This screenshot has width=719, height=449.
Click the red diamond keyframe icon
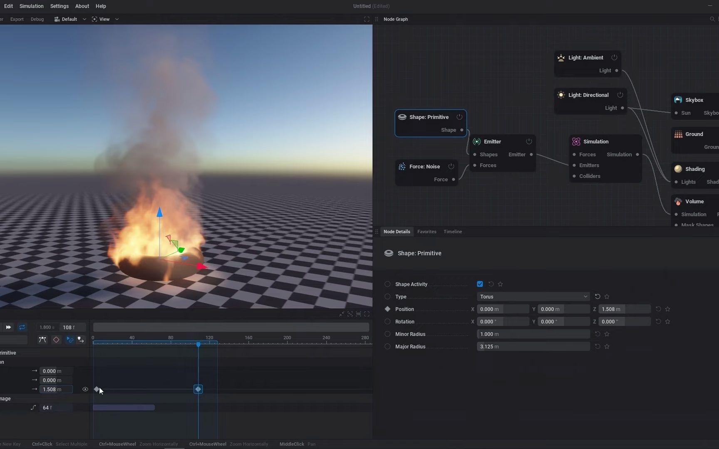[56, 340]
